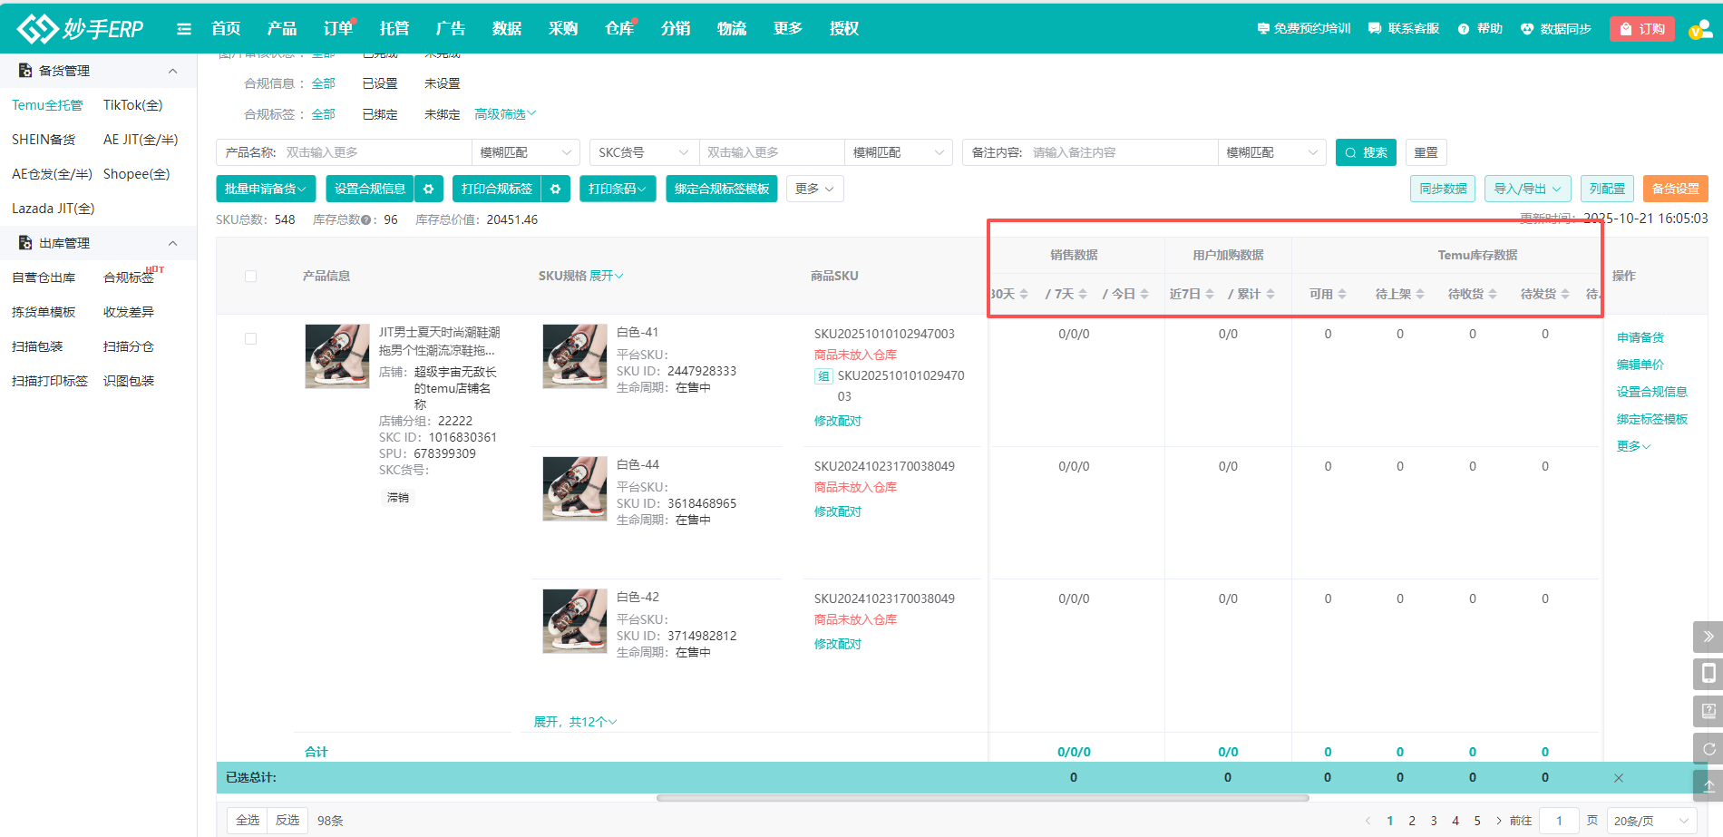Click the 搜索 search button
The width and height of the screenshot is (1723, 837).
click(x=1366, y=152)
